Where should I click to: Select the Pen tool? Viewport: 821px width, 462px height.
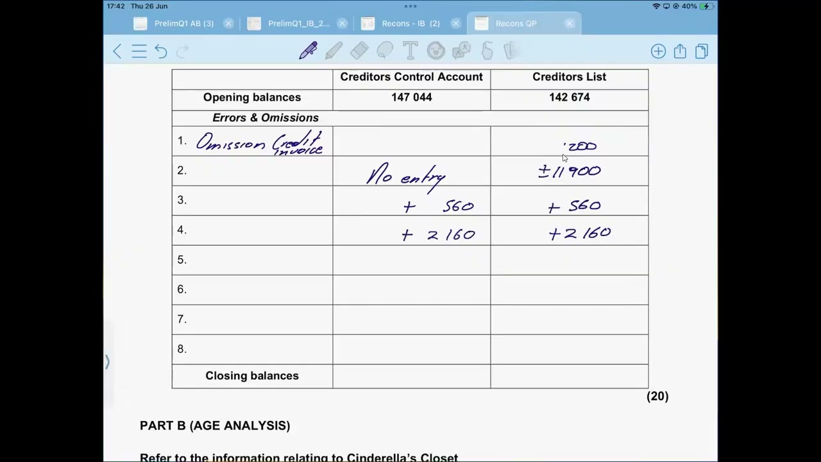pyautogui.click(x=308, y=51)
